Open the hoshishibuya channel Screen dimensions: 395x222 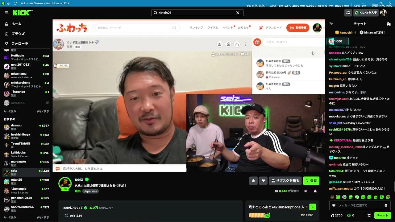pyautogui.click(x=26, y=136)
